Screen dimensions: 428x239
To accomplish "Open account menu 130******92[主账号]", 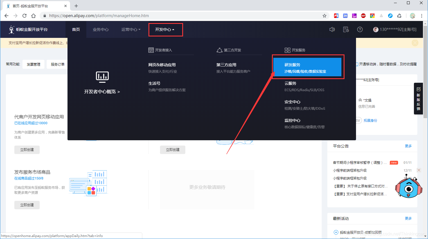I will tap(395, 29).
